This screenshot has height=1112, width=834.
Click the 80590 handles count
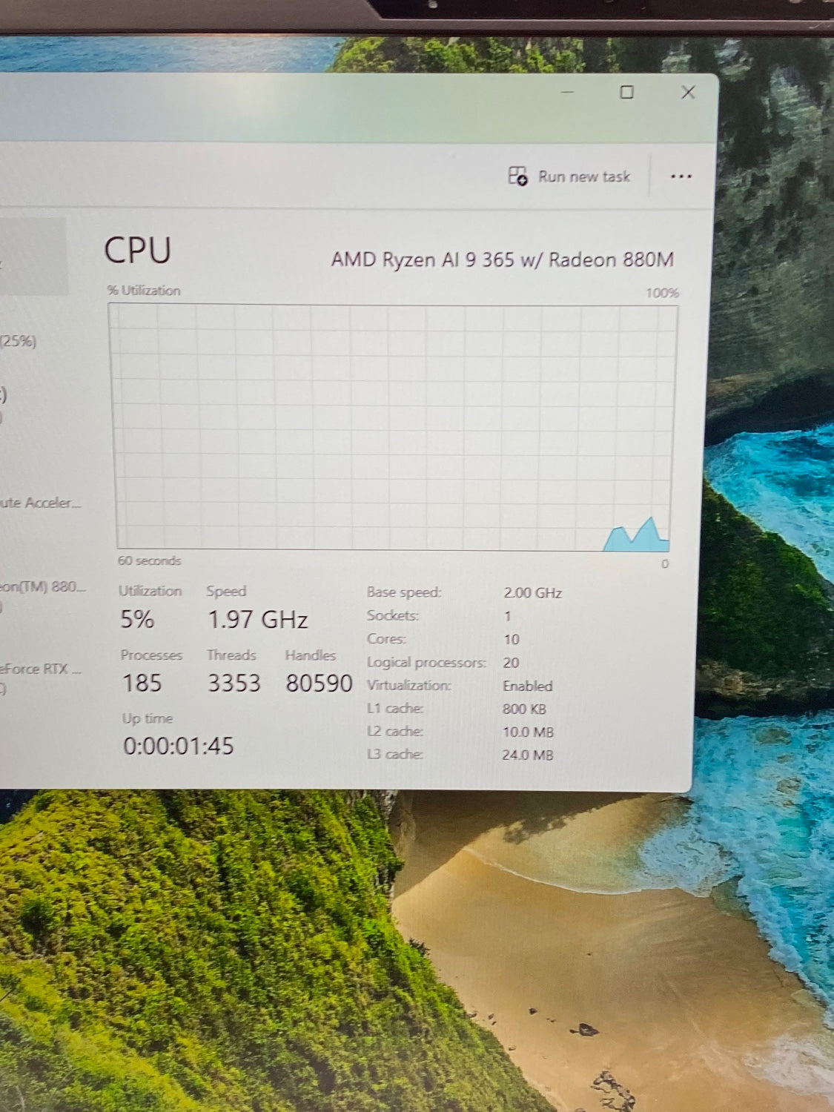(x=319, y=683)
